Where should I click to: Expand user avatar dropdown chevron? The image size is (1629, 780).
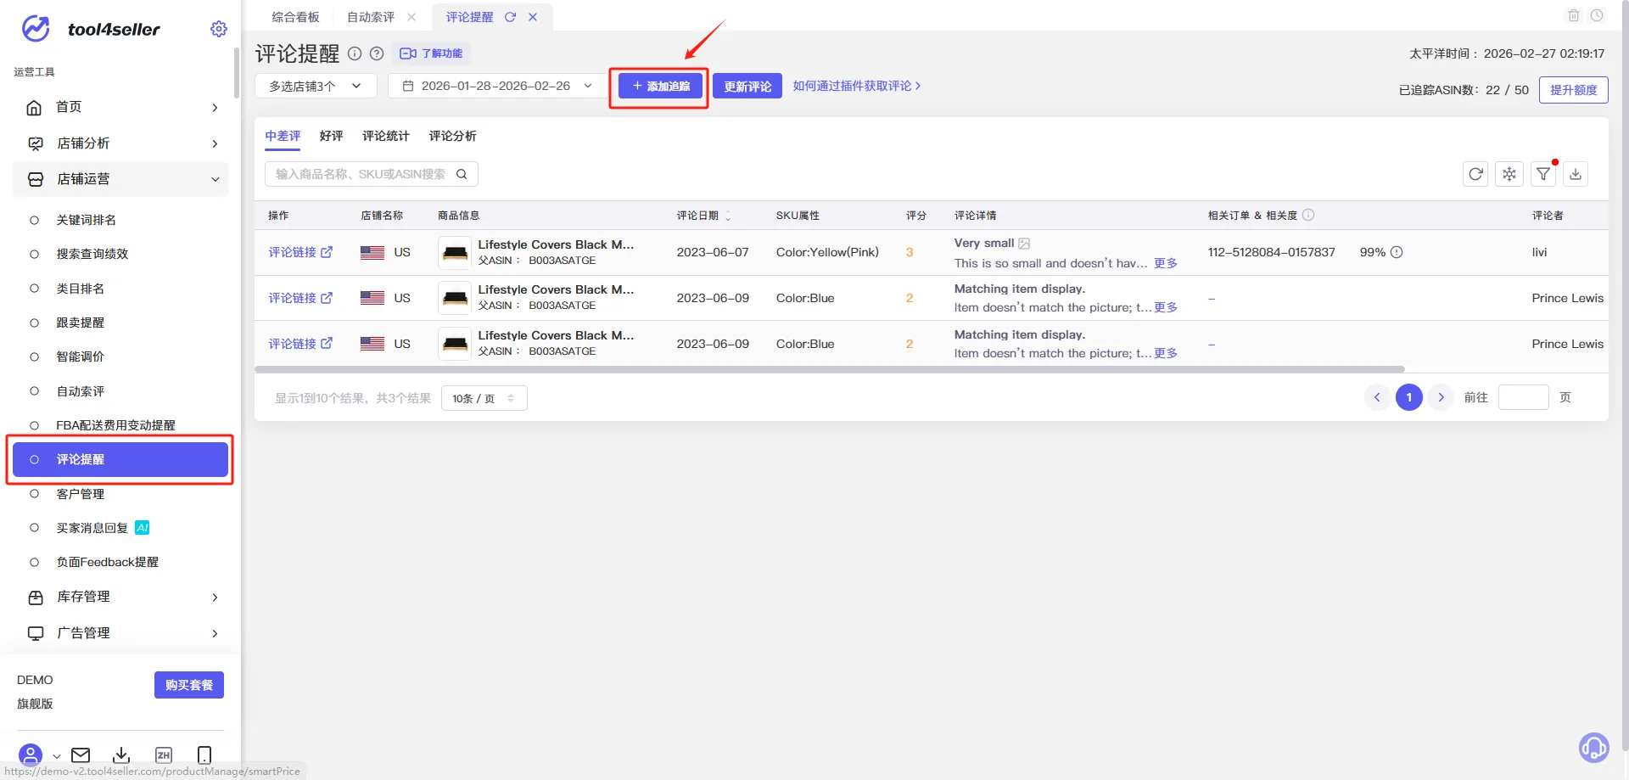pos(57,755)
